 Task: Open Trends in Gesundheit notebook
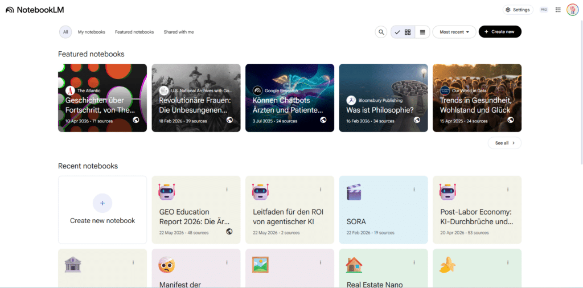477,98
